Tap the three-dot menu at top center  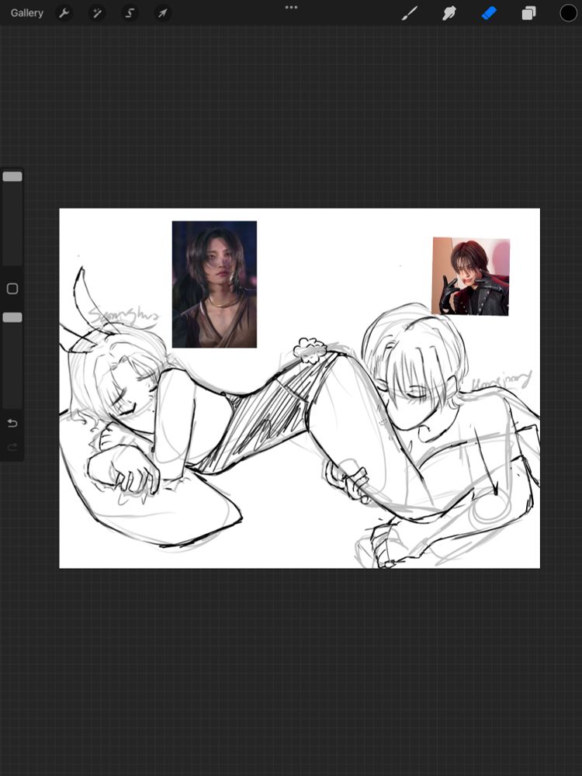292,7
